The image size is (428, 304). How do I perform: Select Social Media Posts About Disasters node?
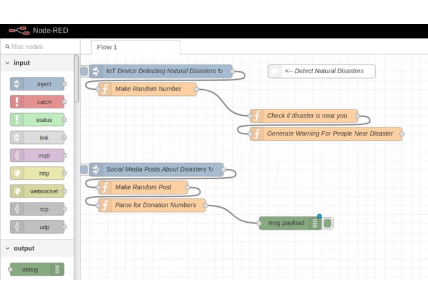(156, 170)
